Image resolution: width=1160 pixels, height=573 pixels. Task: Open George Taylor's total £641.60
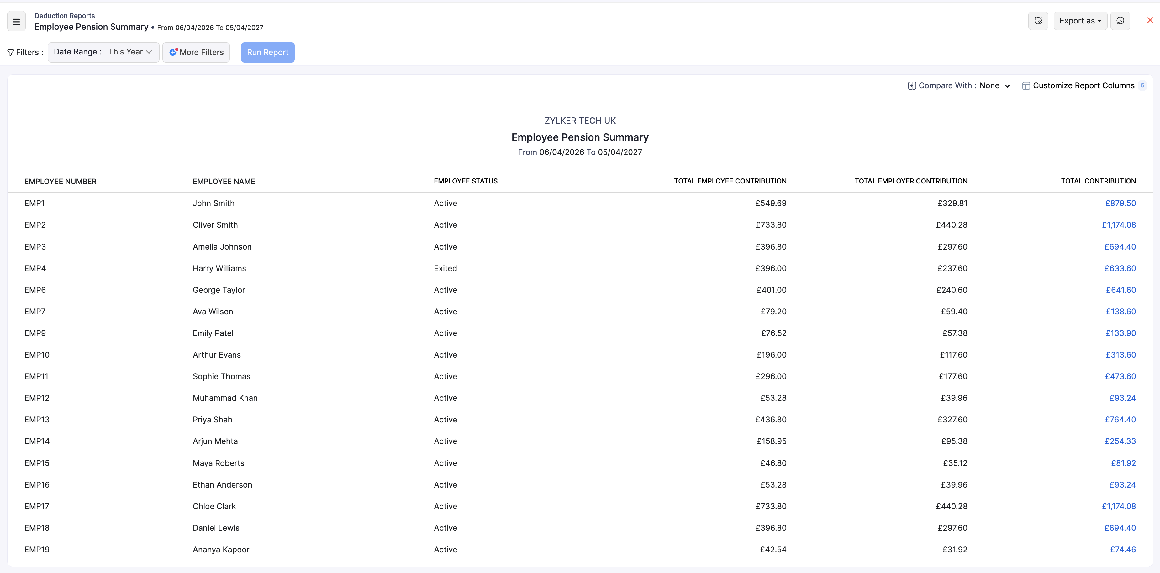pos(1121,290)
